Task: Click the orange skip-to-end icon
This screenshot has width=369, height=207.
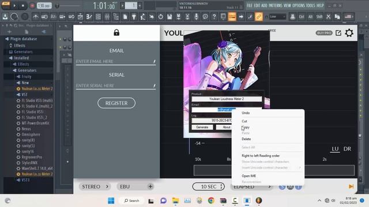Action: (x=351, y=186)
